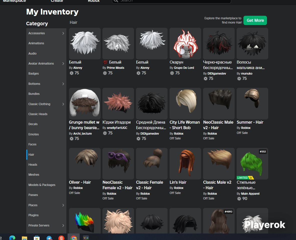This screenshot has width=296, height=240.
Task: Select the Classic Heads category
Action: coord(38,114)
